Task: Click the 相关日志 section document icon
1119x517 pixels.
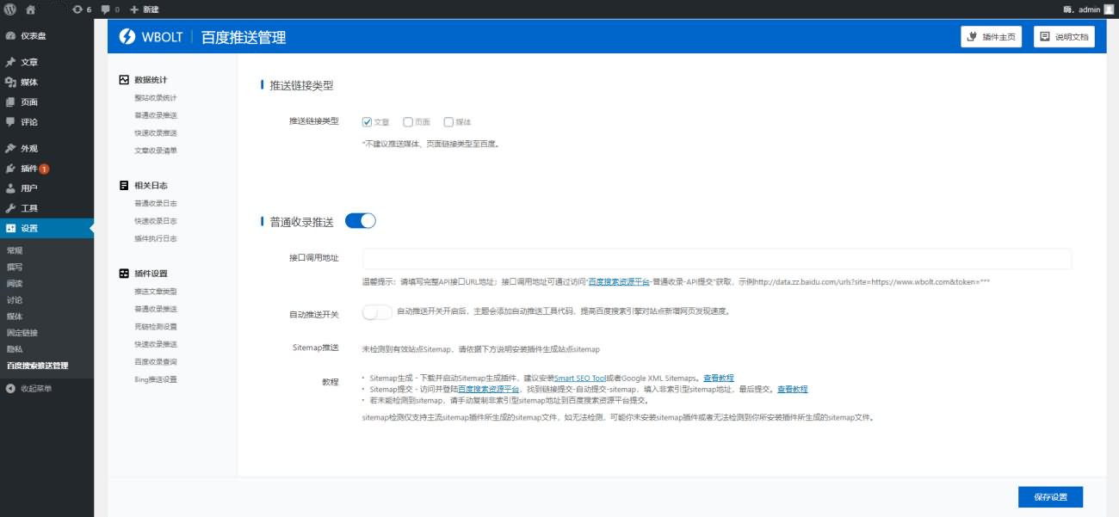Action: tap(124, 185)
